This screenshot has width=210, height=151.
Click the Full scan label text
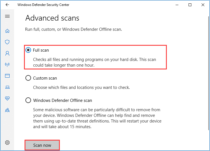(41, 50)
